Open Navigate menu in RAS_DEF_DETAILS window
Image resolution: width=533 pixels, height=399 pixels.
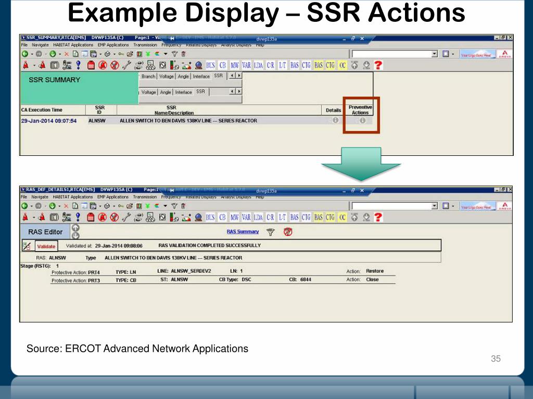pyautogui.click(x=40, y=197)
